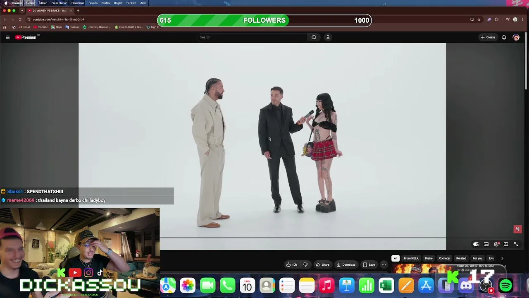The width and height of the screenshot is (529, 298).
Task: Open the Édition menu
Action: point(43,3)
